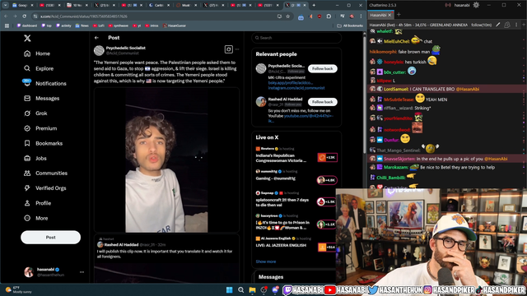
Task: Click Chatterino streamer mode icon
Action: [x=448, y=5]
